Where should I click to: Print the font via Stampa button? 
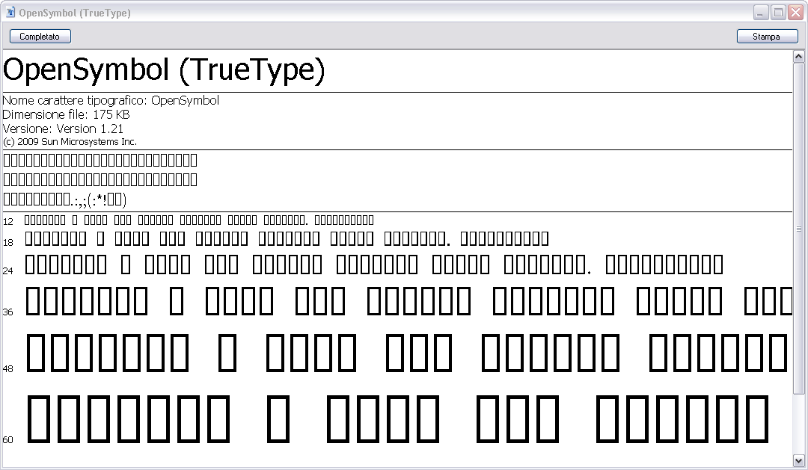click(767, 37)
